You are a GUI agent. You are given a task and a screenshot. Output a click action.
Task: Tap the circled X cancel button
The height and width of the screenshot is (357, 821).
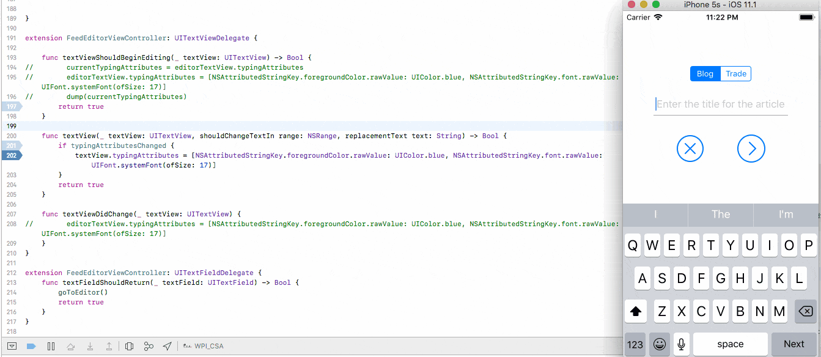[690, 149]
